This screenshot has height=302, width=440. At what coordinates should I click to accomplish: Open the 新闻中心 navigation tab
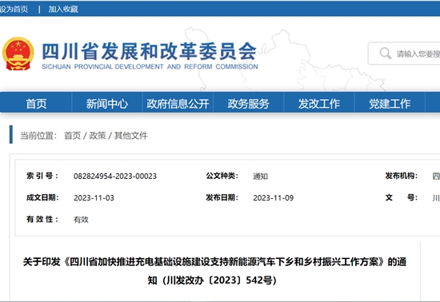pyautogui.click(x=107, y=104)
